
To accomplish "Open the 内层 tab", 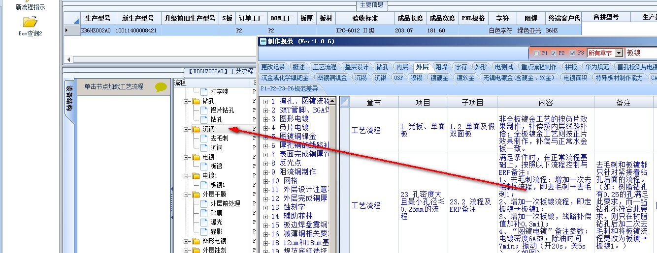I will pos(402,67).
